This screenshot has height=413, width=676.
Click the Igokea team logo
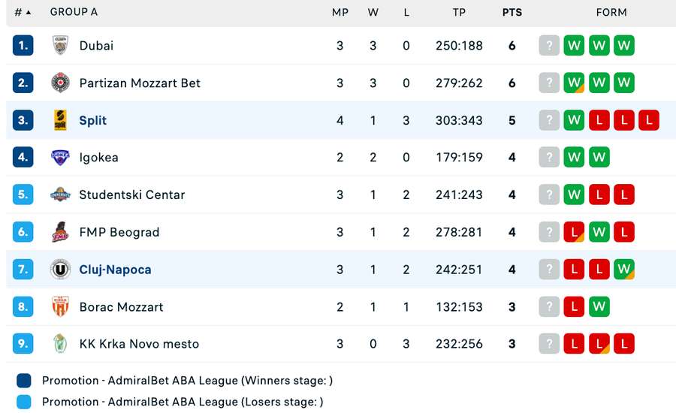60,158
